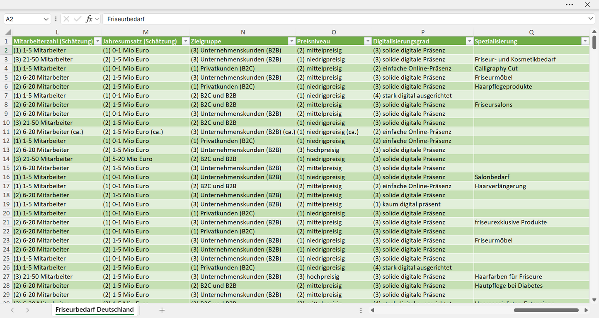Image resolution: width=599 pixels, height=318 pixels.
Task: Go to next sheet arrow
Action: click(x=27, y=310)
